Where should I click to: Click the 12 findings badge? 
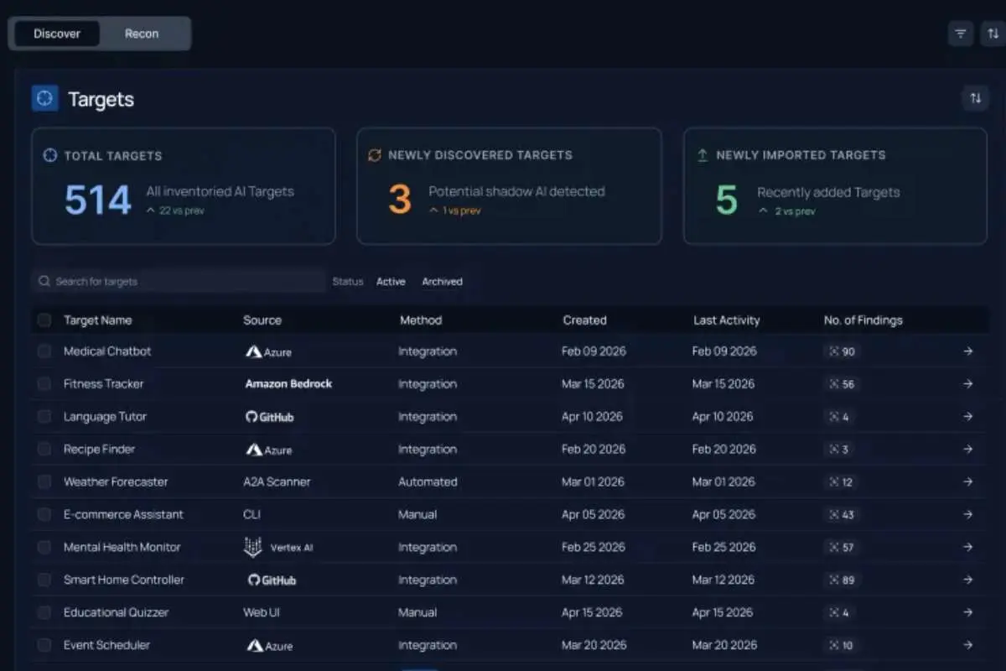tap(842, 482)
